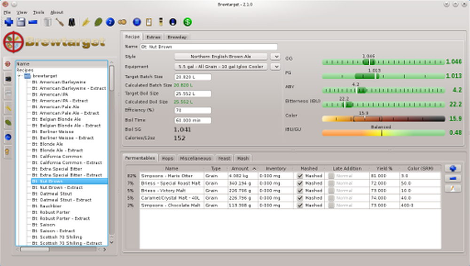Click the IBU/GU balance gauge
Screen dimensions: 470x266
[383, 133]
